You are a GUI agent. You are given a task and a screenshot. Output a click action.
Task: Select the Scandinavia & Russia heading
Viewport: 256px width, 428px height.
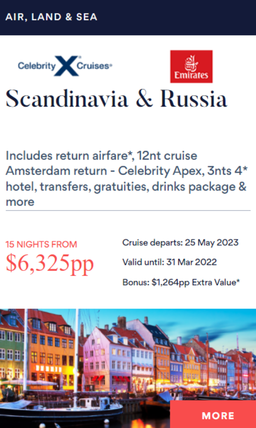point(116,98)
